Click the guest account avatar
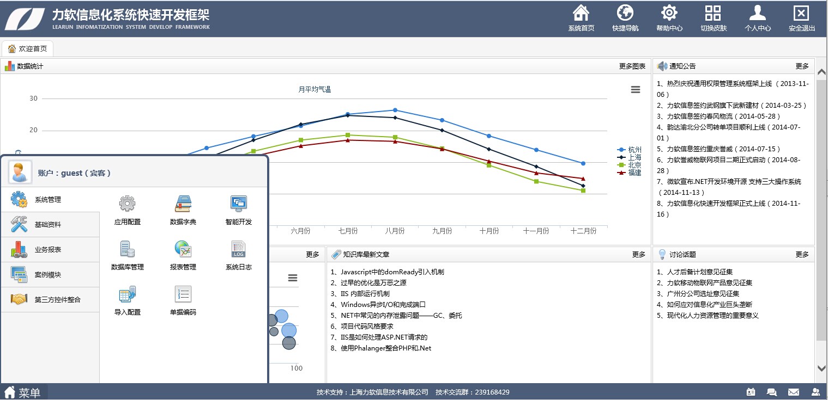828x400 pixels. 20,173
